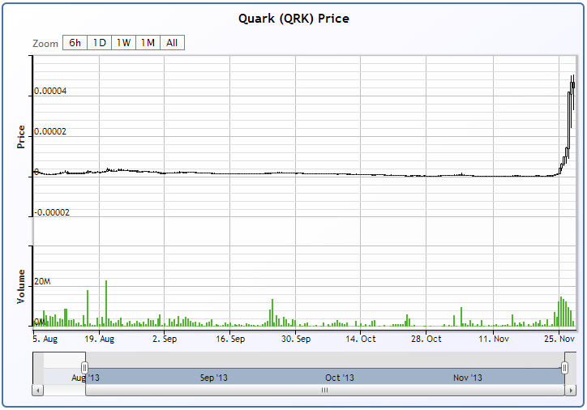Click the Quark (QRK) Price title

point(293,19)
